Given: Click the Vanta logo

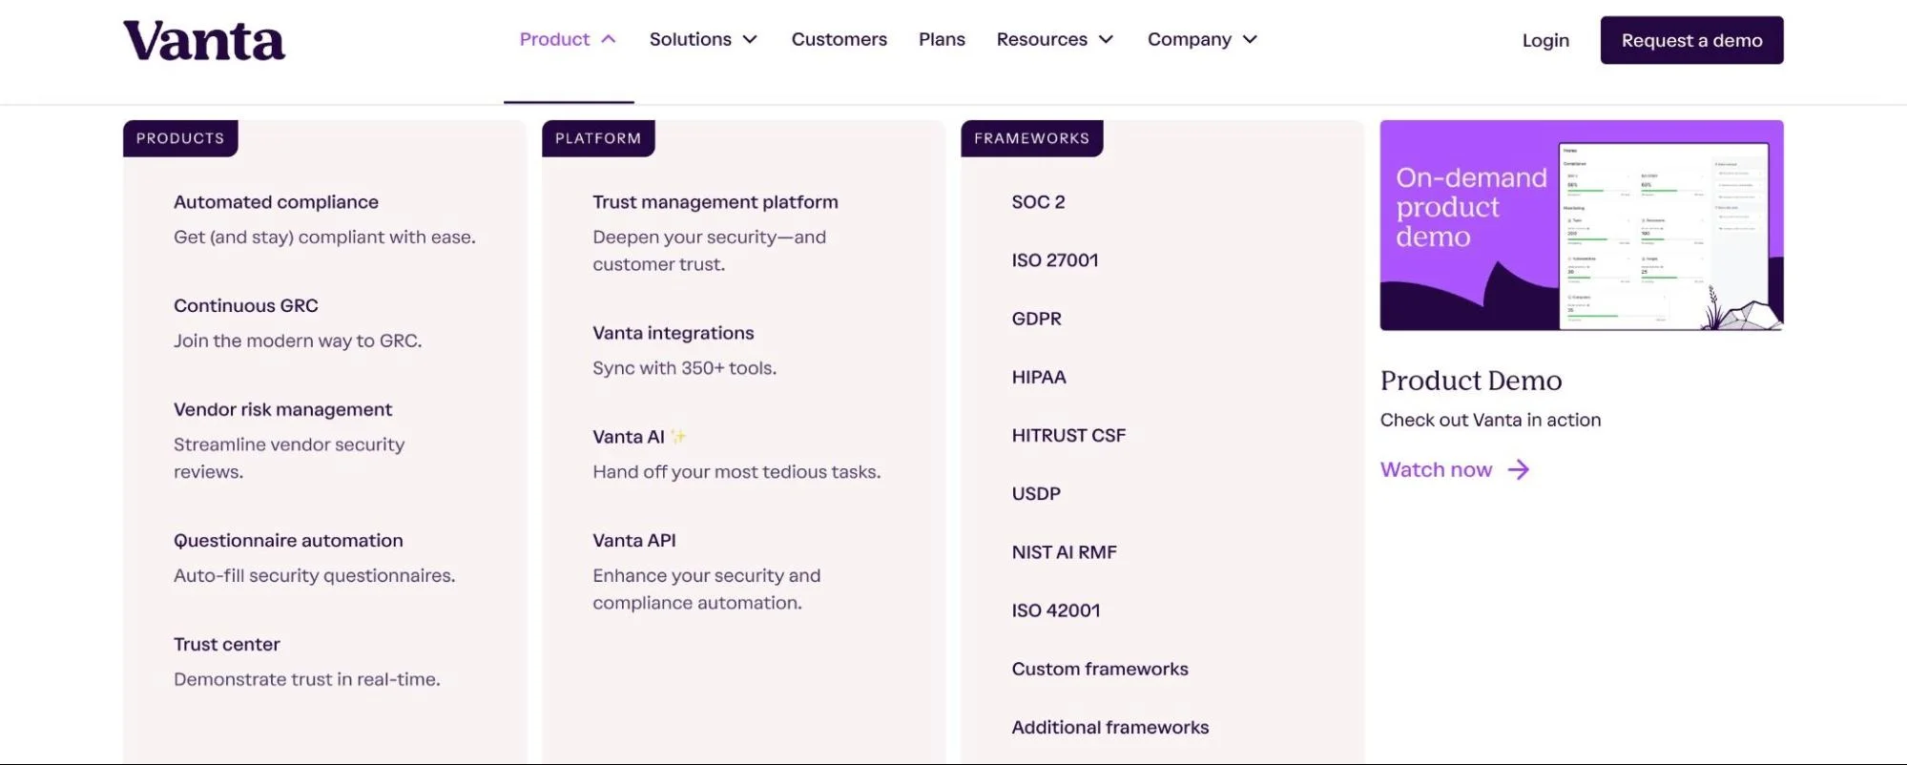Looking at the screenshot, I should (203, 41).
